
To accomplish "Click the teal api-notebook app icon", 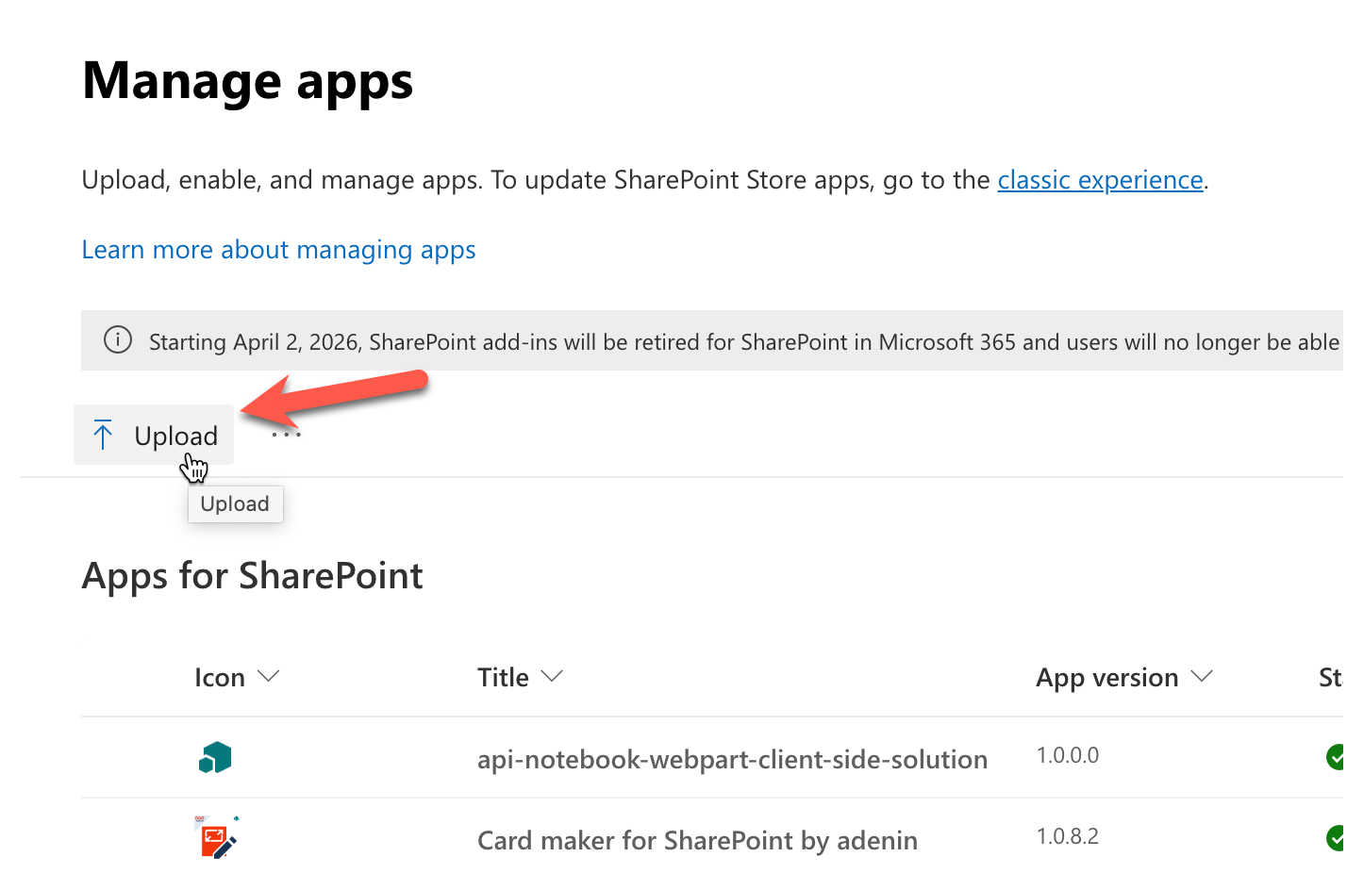I will pyautogui.click(x=215, y=758).
